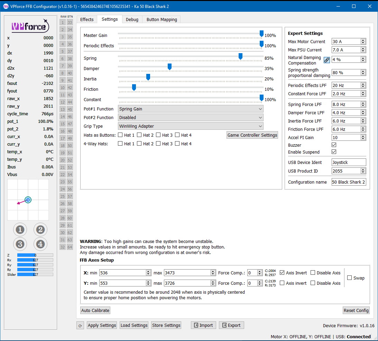Click the joystick position indicator circle
Screen dimensions: 378x341
point(28,200)
